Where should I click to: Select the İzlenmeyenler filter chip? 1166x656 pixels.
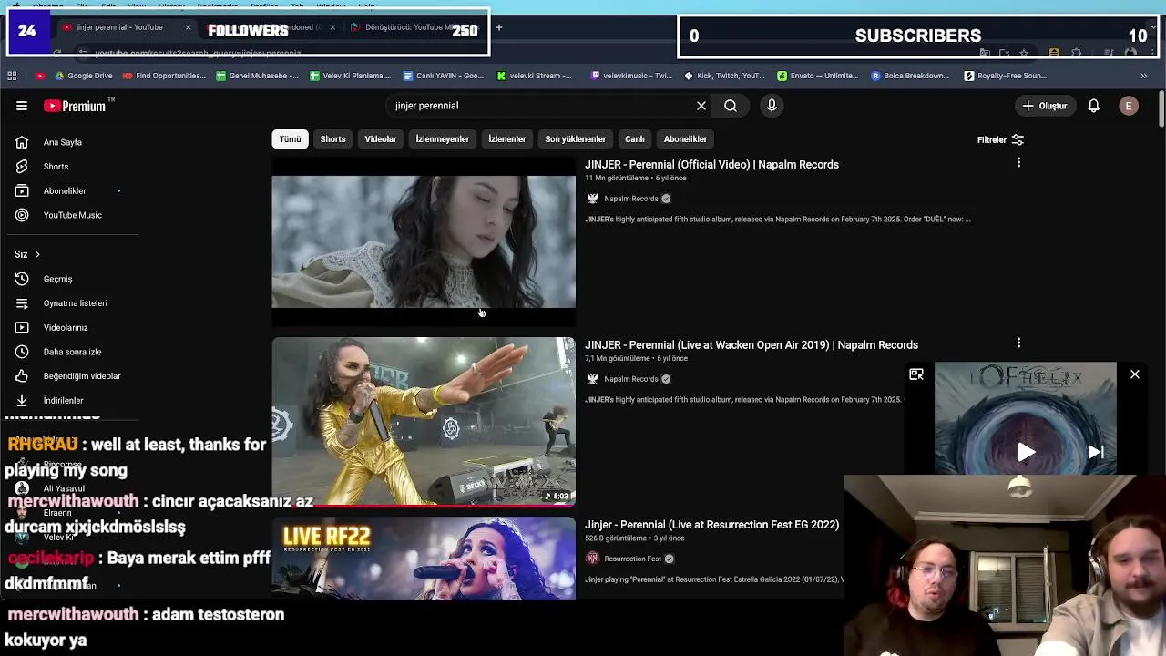(443, 139)
